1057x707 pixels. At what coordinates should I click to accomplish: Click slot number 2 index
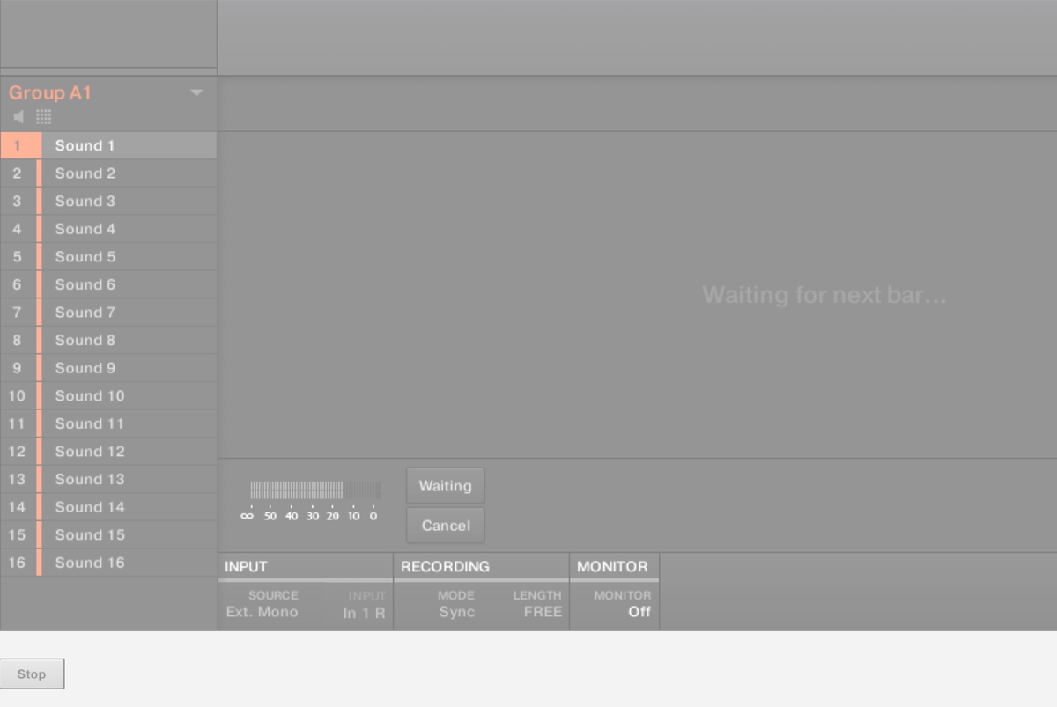[17, 173]
